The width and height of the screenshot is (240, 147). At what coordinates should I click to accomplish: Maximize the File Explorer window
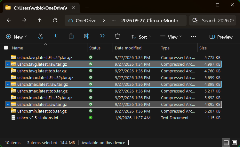218,5
